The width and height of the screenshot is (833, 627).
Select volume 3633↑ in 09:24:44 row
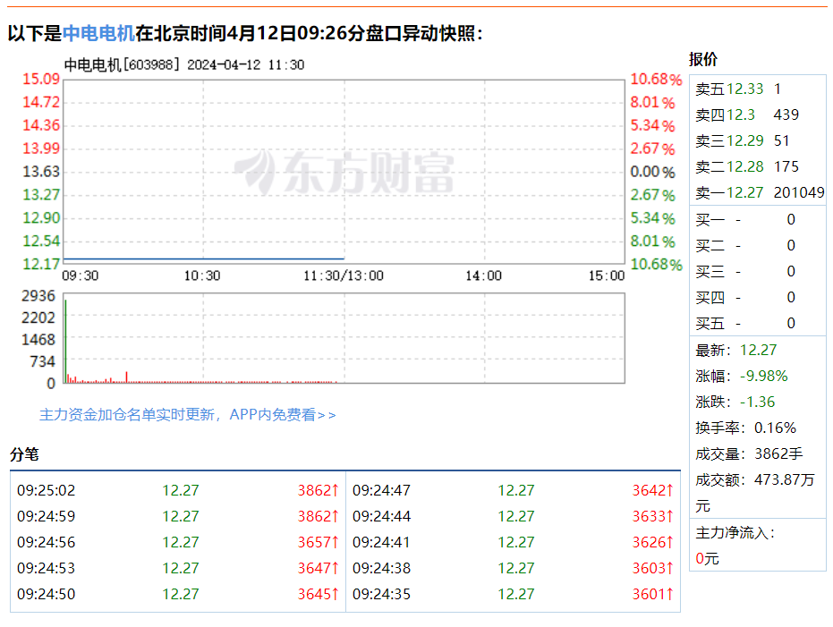(653, 517)
